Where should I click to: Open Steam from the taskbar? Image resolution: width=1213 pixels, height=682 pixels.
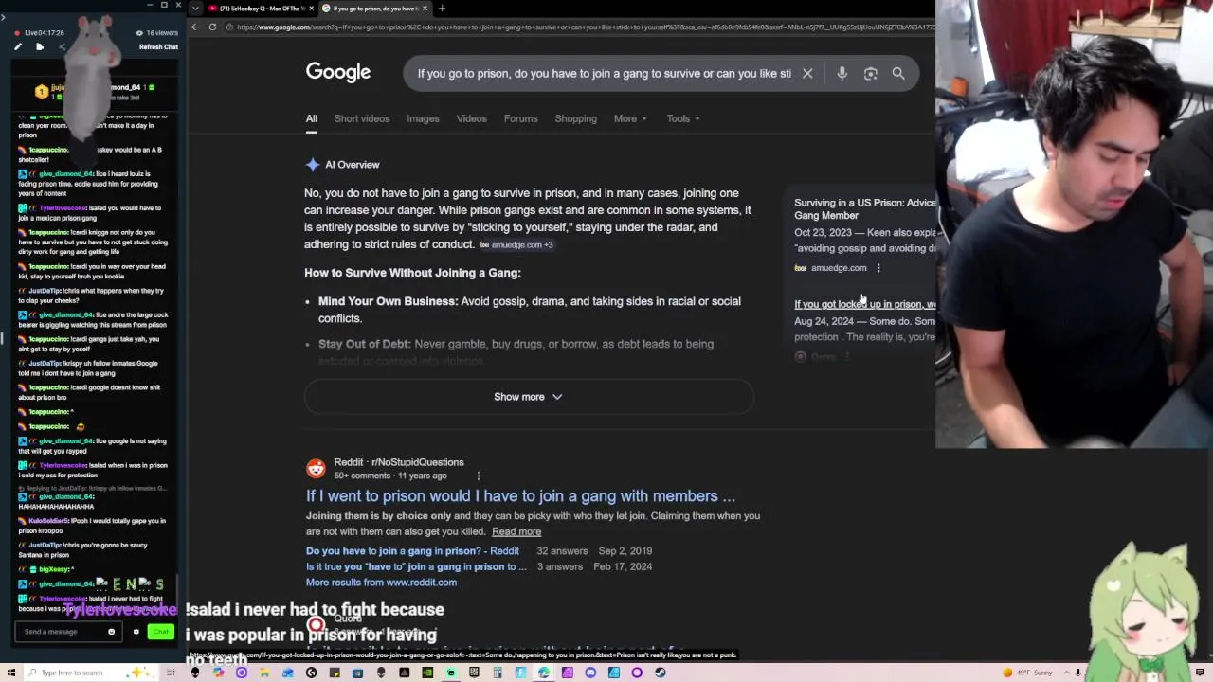(660, 673)
